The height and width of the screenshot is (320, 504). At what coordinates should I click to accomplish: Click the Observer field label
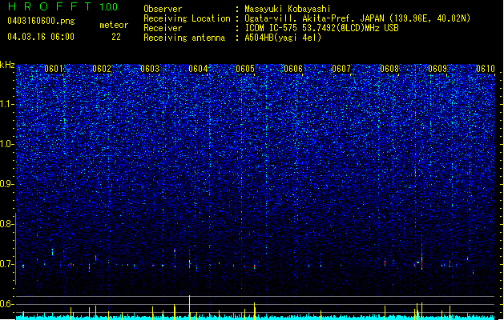(x=163, y=9)
